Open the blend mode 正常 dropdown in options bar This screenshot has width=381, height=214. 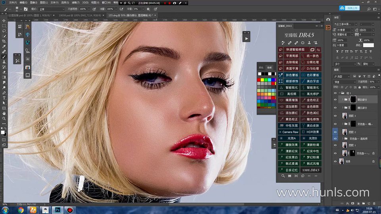click(52, 9)
